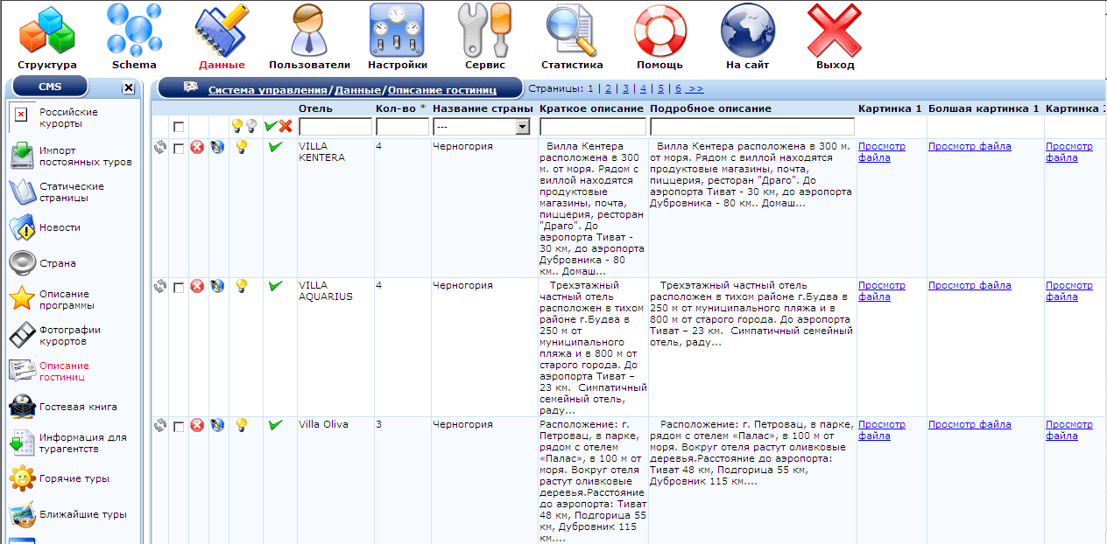Screen dimensions: 1107x544
Task: Toggle the lit lightbulb on VILLA AQUARIUS row
Action: 242,286
